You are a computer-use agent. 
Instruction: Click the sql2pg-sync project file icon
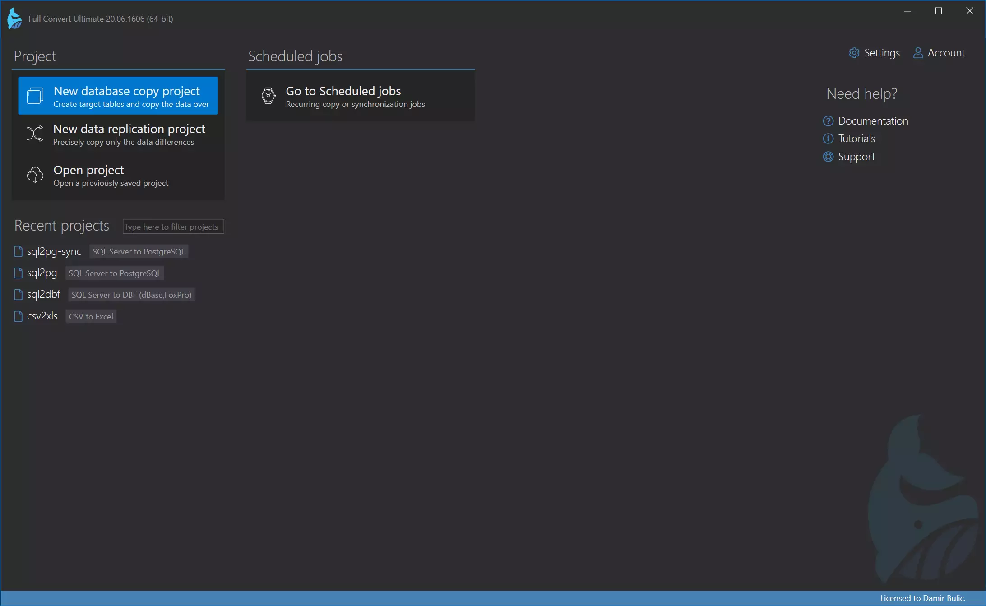pyautogui.click(x=18, y=251)
